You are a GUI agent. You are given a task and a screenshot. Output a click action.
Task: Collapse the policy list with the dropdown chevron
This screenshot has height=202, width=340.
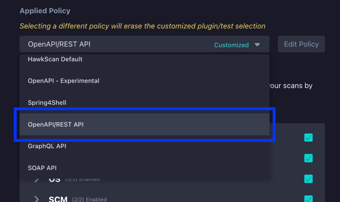pos(257,44)
